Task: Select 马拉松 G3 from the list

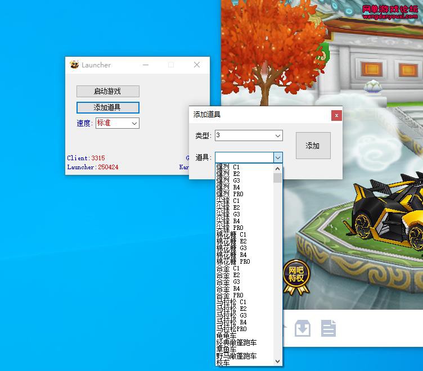Action: (245, 315)
